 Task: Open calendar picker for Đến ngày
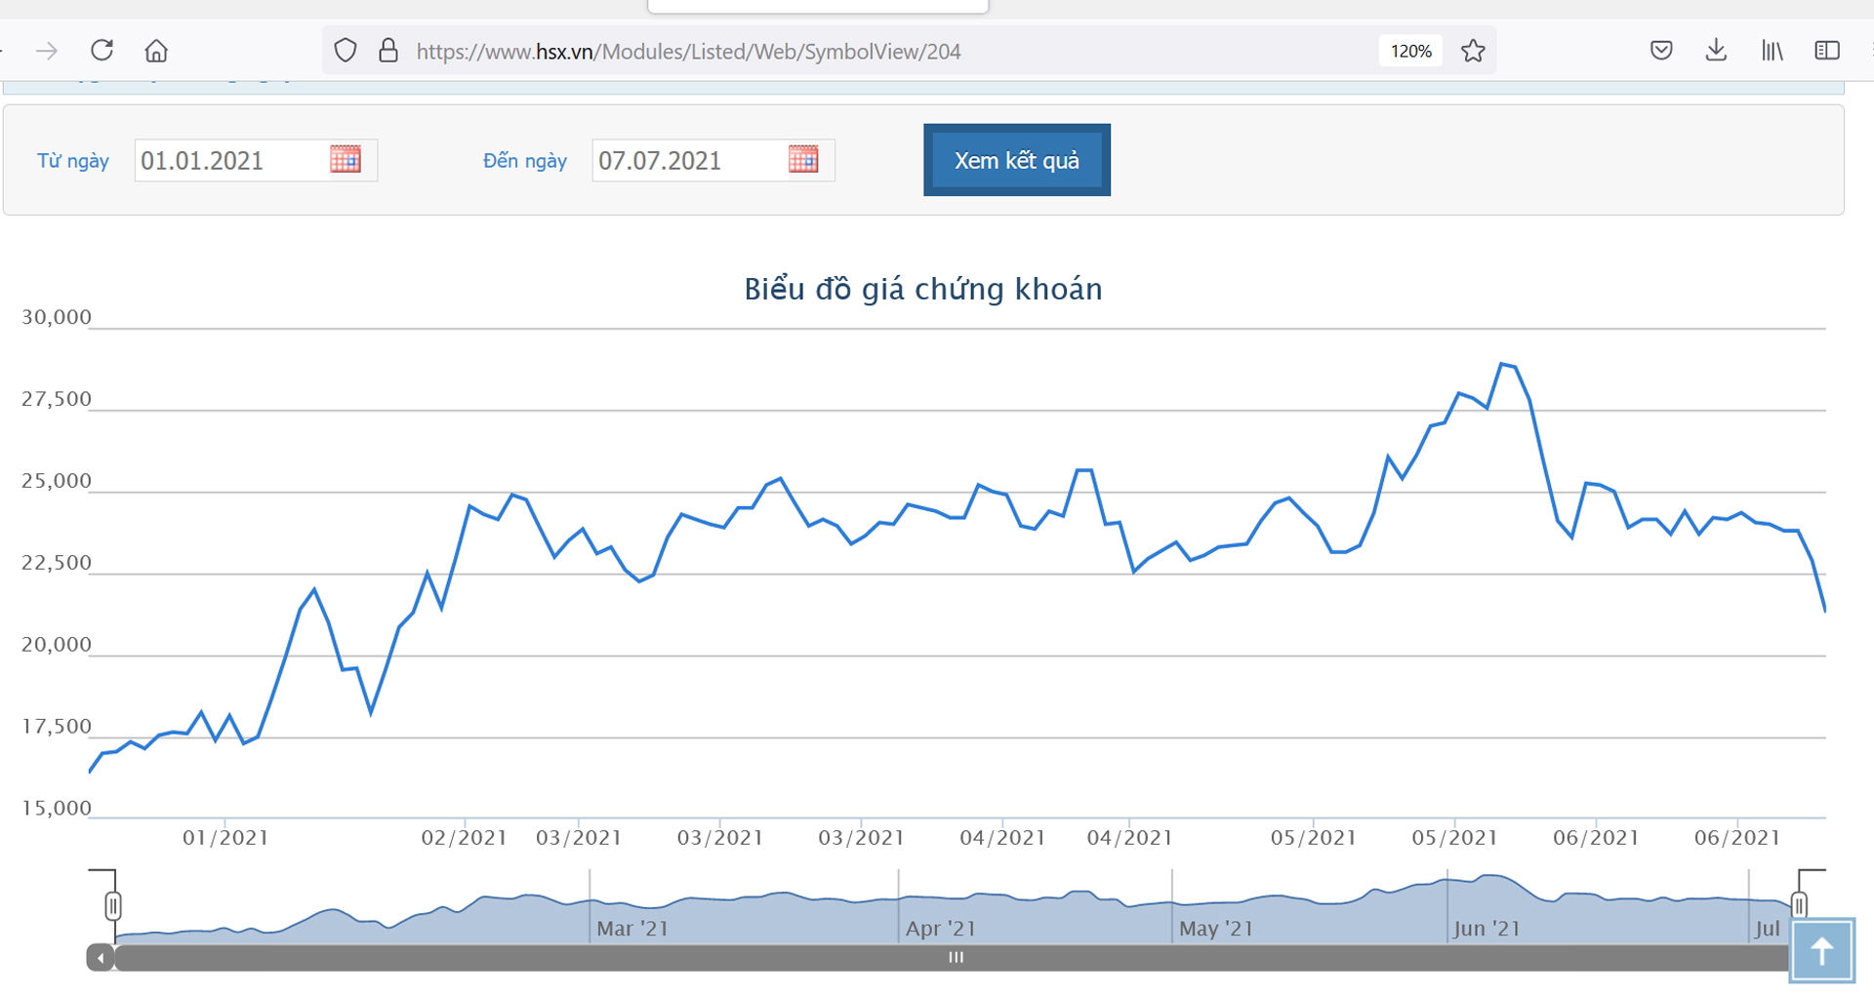803,160
